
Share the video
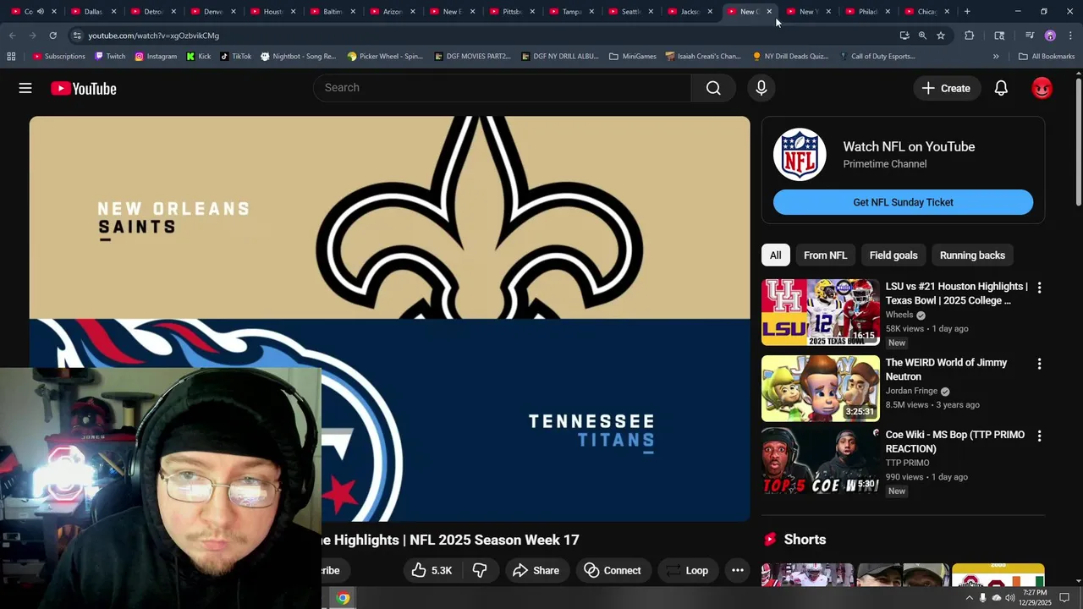pyautogui.click(x=536, y=570)
